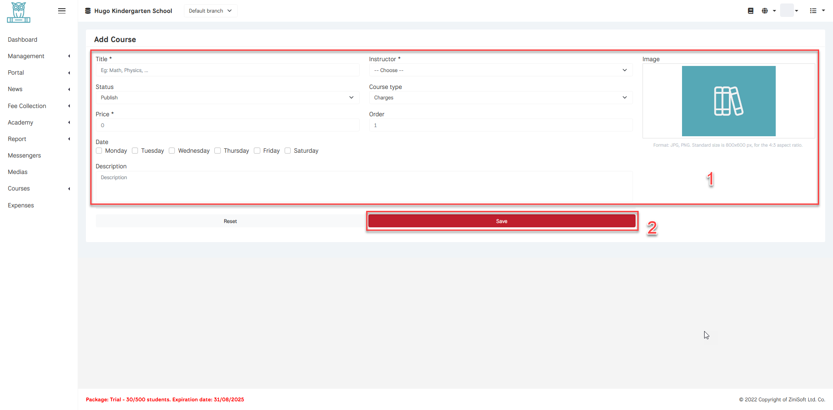Viewport: 833px width, 410px height.
Task: Expand the Status dropdown showing Publish
Action: (x=227, y=98)
